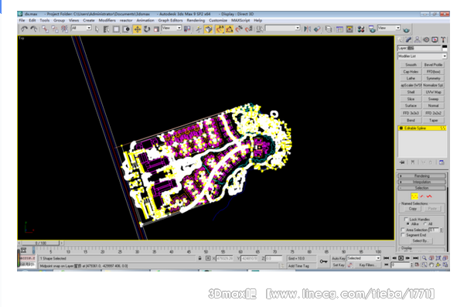The height and width of the screenshot is (307, 457).
Task: Enable the Lock Handles checkbox
Action: (406, 219)
